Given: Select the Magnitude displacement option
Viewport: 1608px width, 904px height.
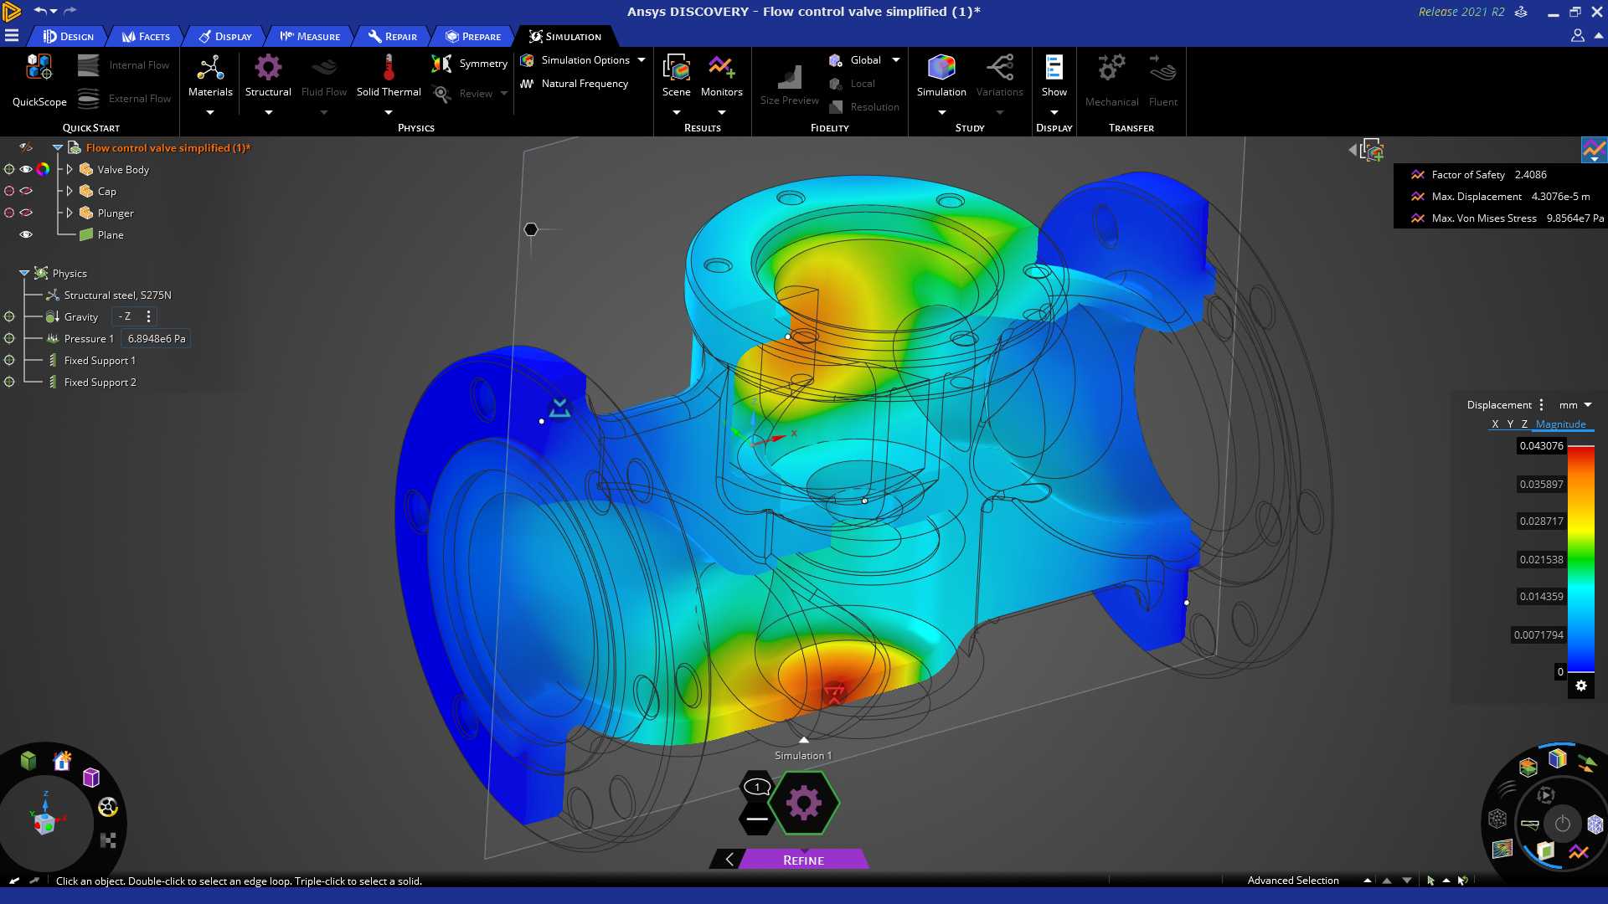Looking at the screenshot, I should pos(1560,424).
